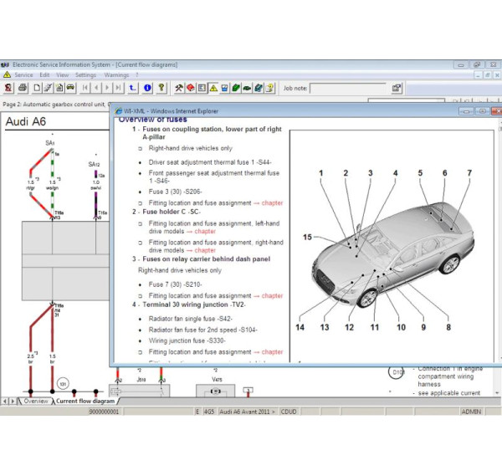Viewport: 502px width, 476px height.
Task: Click callout number 15 on the car diagram
Action: coord(308,237)
